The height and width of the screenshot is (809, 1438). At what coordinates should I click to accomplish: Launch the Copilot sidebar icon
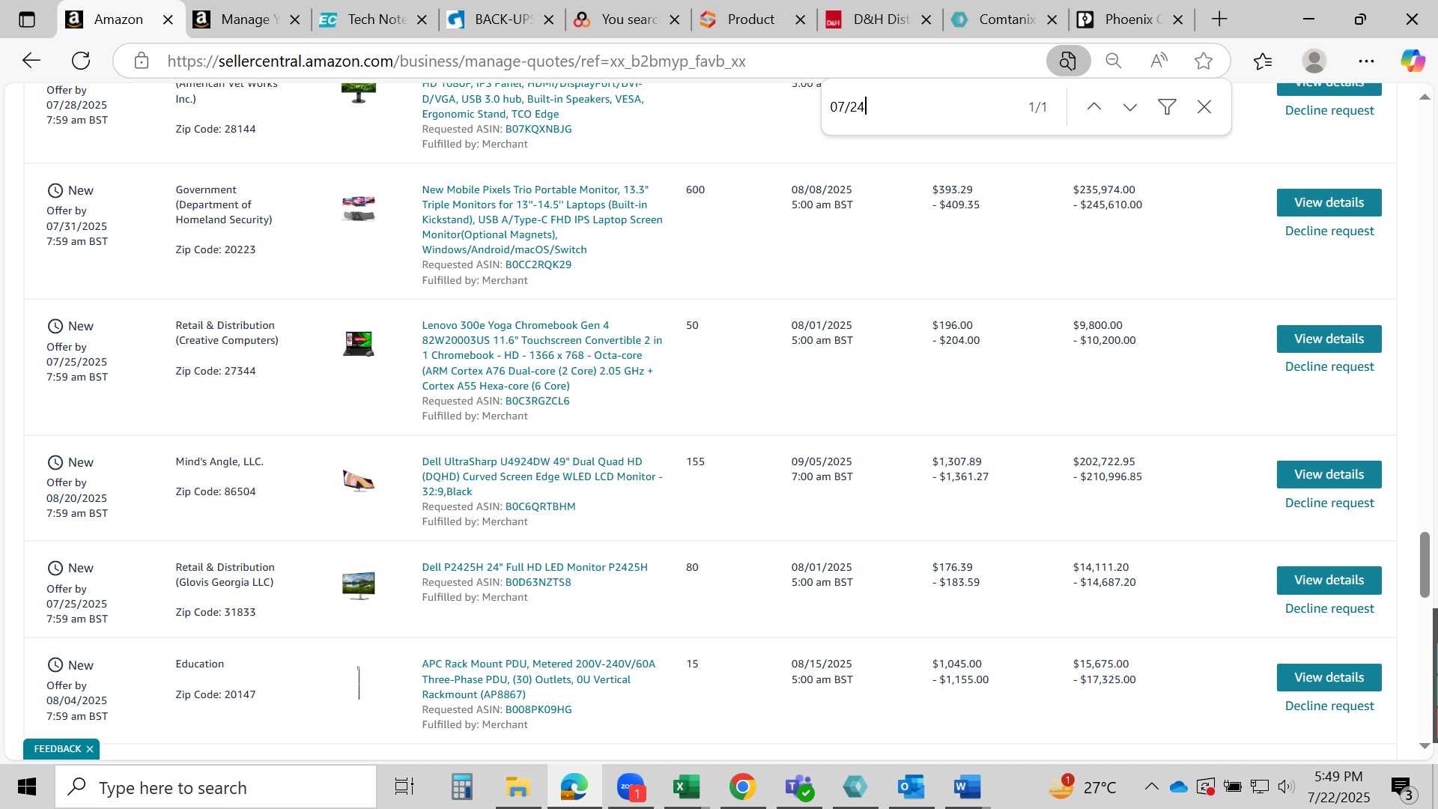(1413, 61)
